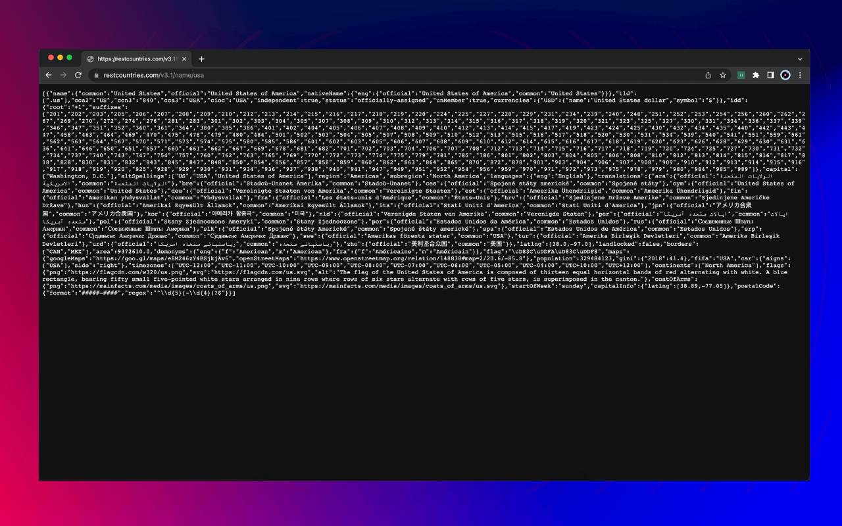
Task: Open the green JSON formatter extension
Action: click(x=741, y=75)
